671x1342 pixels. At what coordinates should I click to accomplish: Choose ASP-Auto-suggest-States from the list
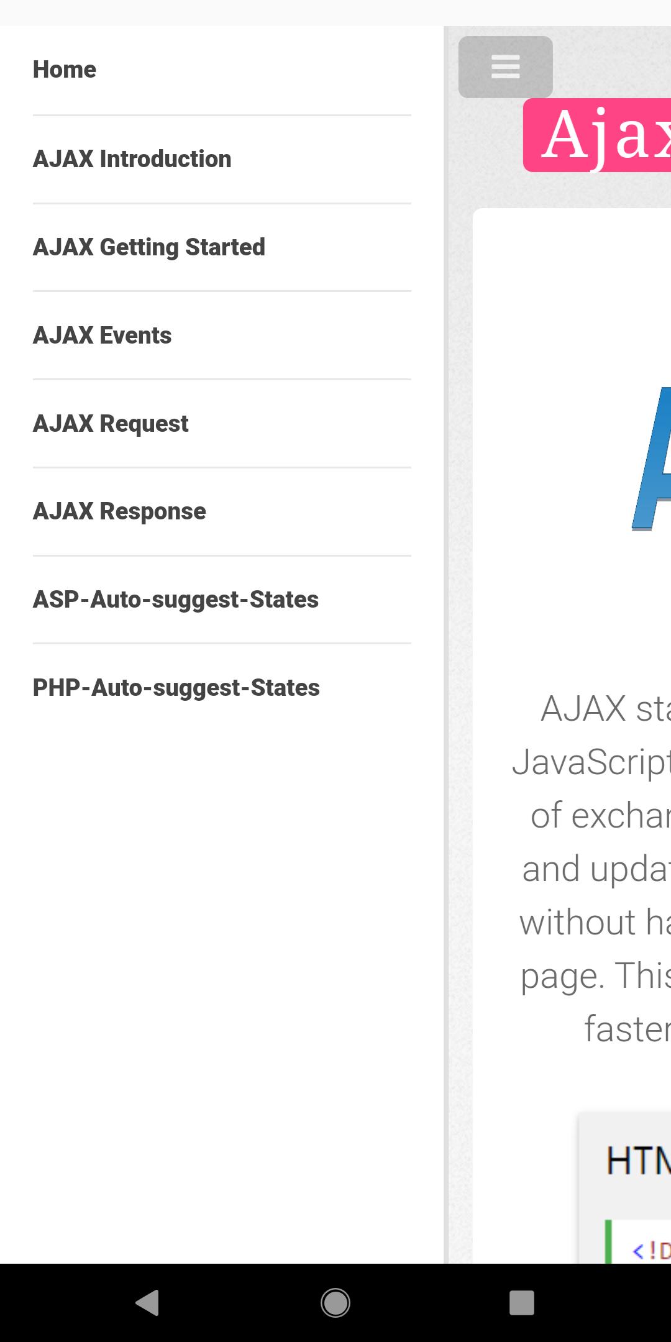pos(222,600)
